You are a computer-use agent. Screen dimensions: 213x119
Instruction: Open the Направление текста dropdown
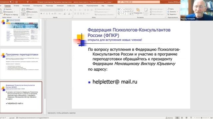[x=103, y=9]
